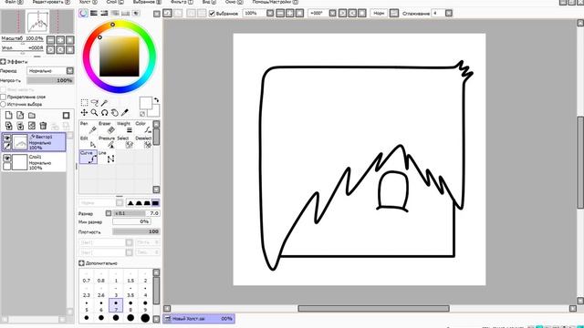This screenshot has width=584, height=328.
Task: Select the zoom magnifier tool
Action: click(x=95, y=112)
